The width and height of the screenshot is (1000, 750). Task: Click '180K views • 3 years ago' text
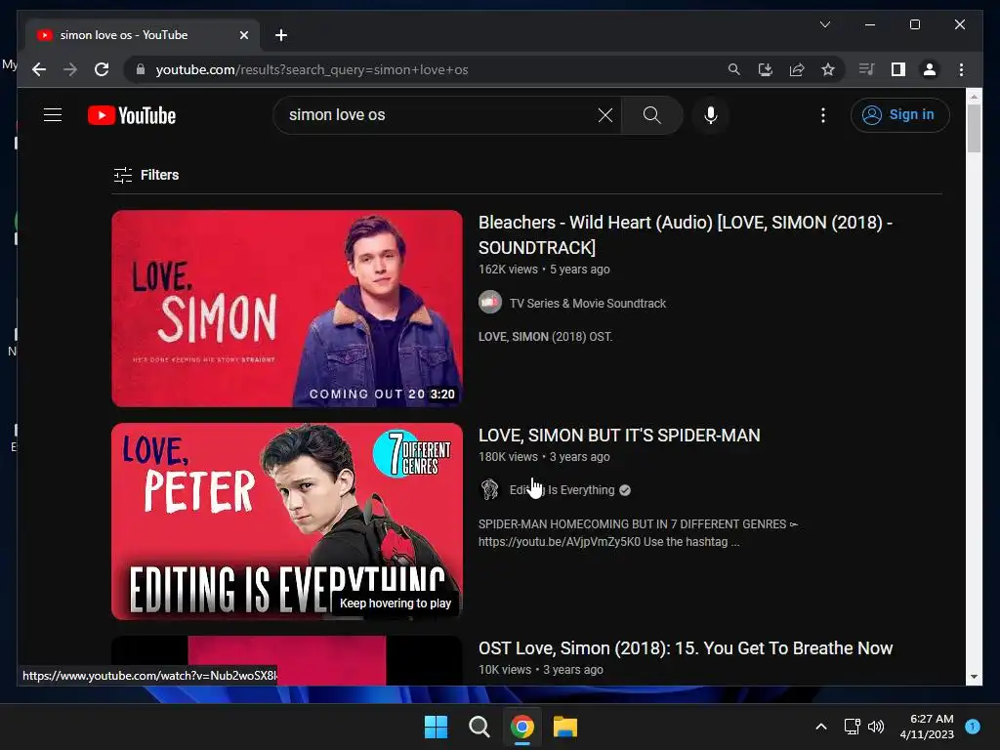[x=544, y=457]
